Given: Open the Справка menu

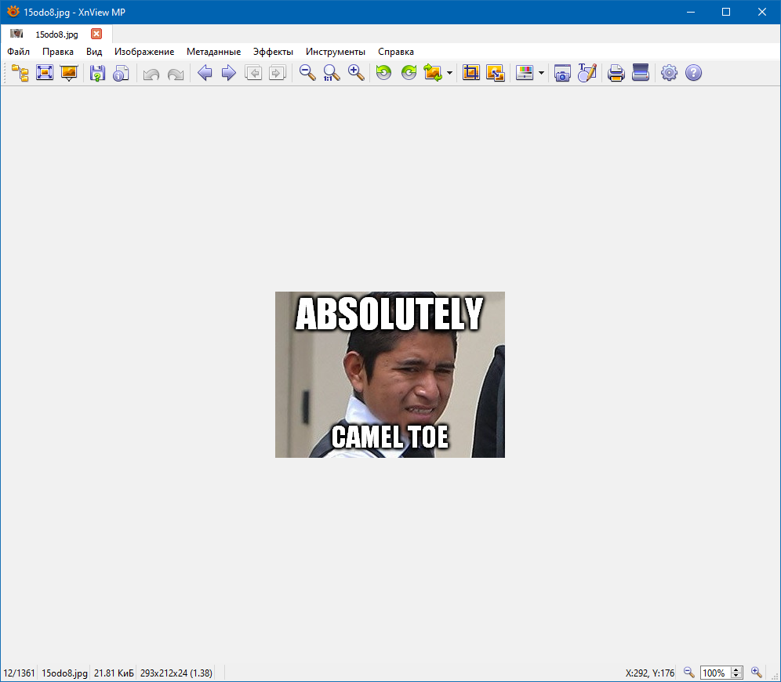Looking at the screenshot, I should point(396,52).
